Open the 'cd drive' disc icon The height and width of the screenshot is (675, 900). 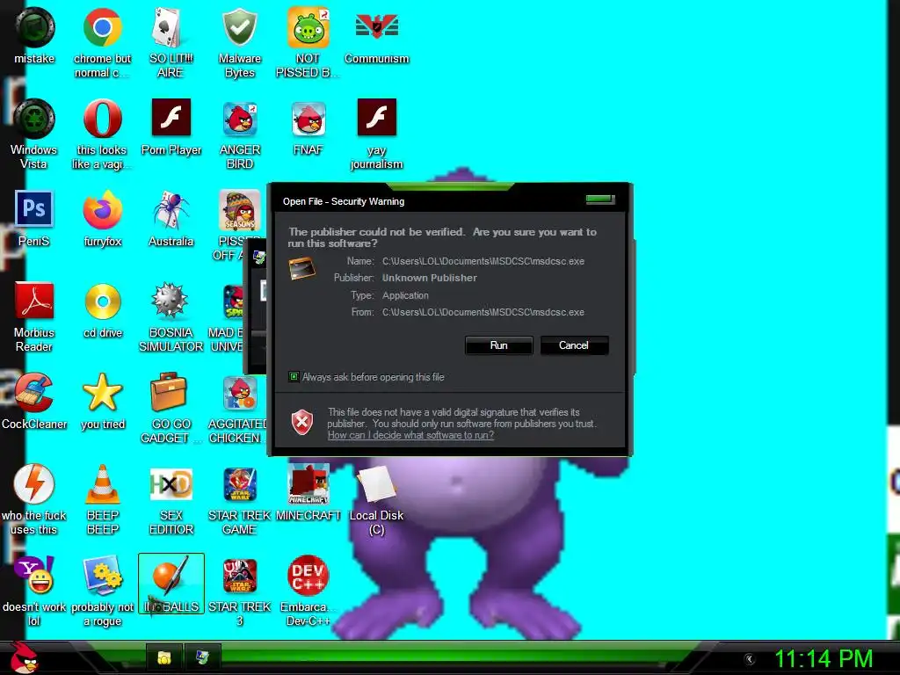point(103,301)
